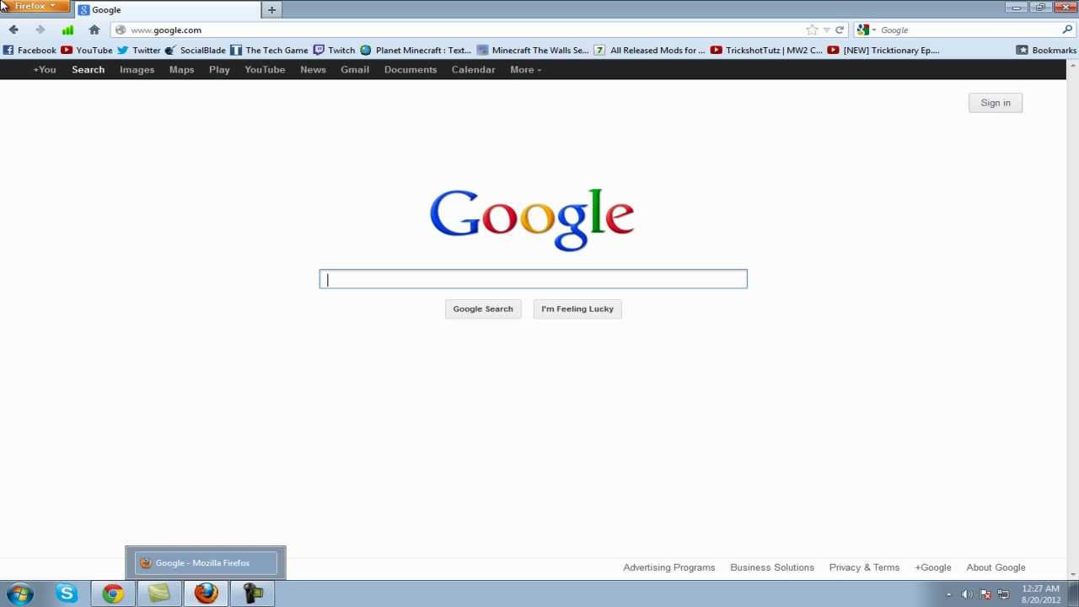Open YouTube in the black Google bar
The image size is (1079, 607).
(265, 70)
